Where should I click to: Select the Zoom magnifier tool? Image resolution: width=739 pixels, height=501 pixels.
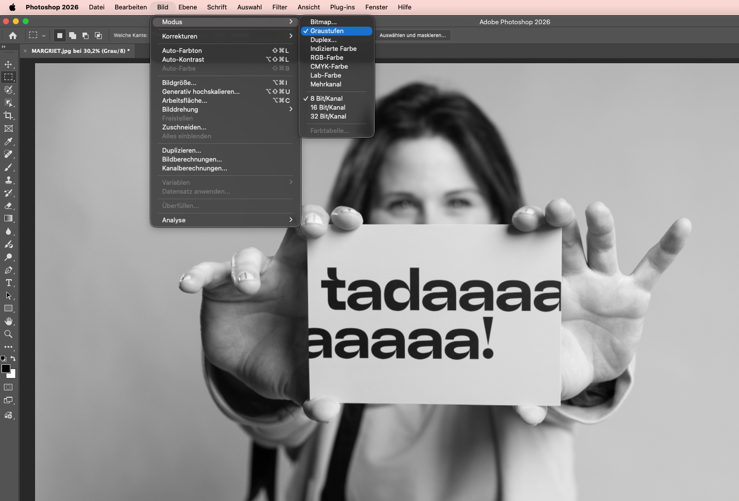click(8, 334)
